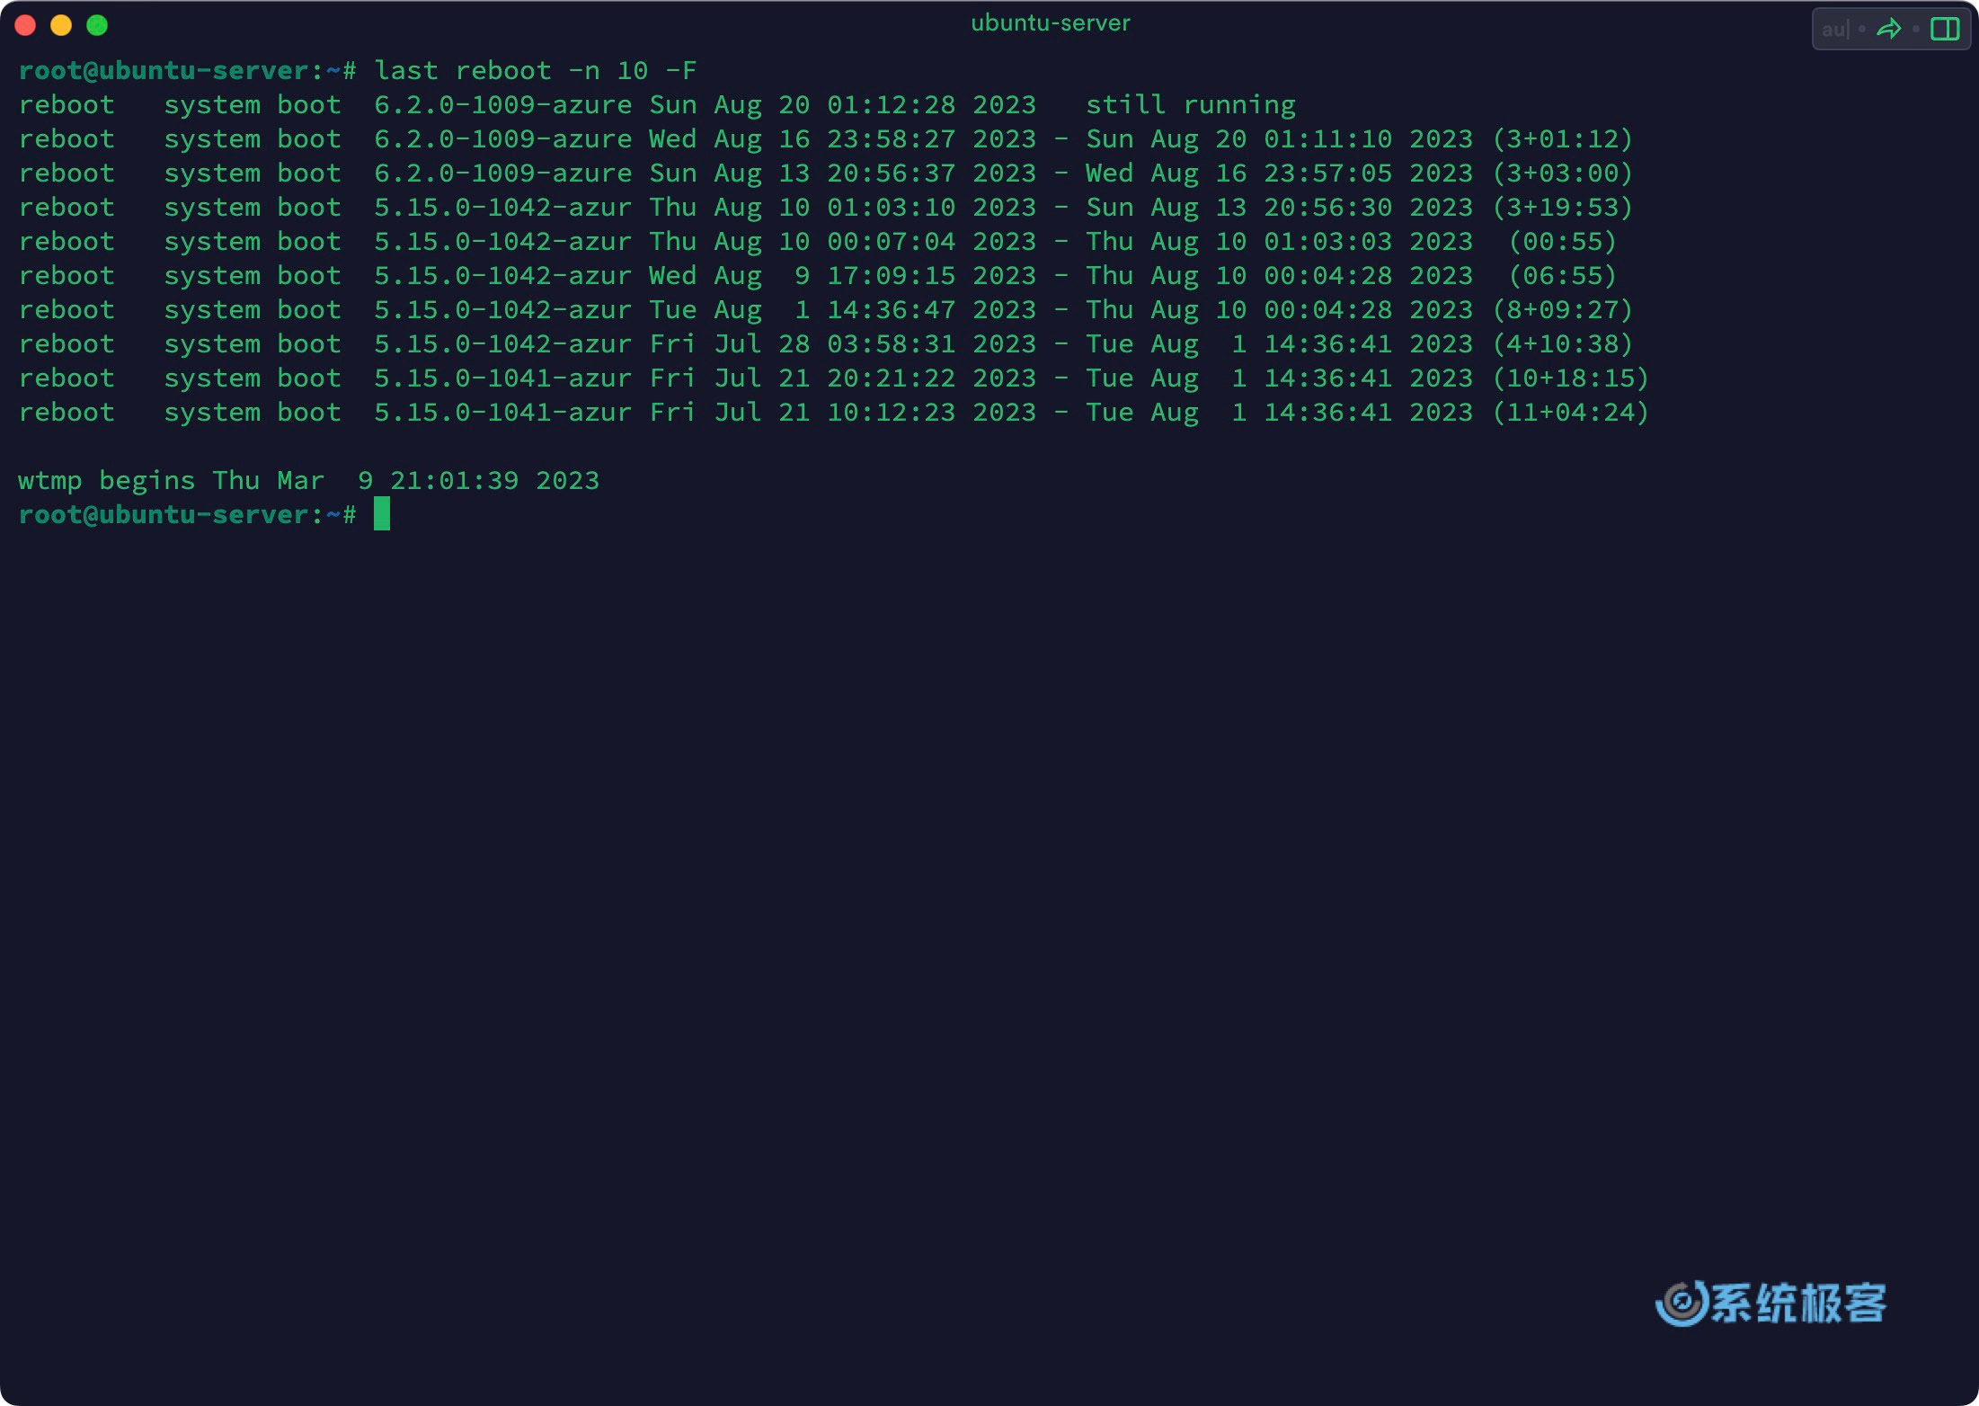1979x1406 pixels.
Task: Click the shutdown time '01:11:10'
Action: [x=1327, y=138]
